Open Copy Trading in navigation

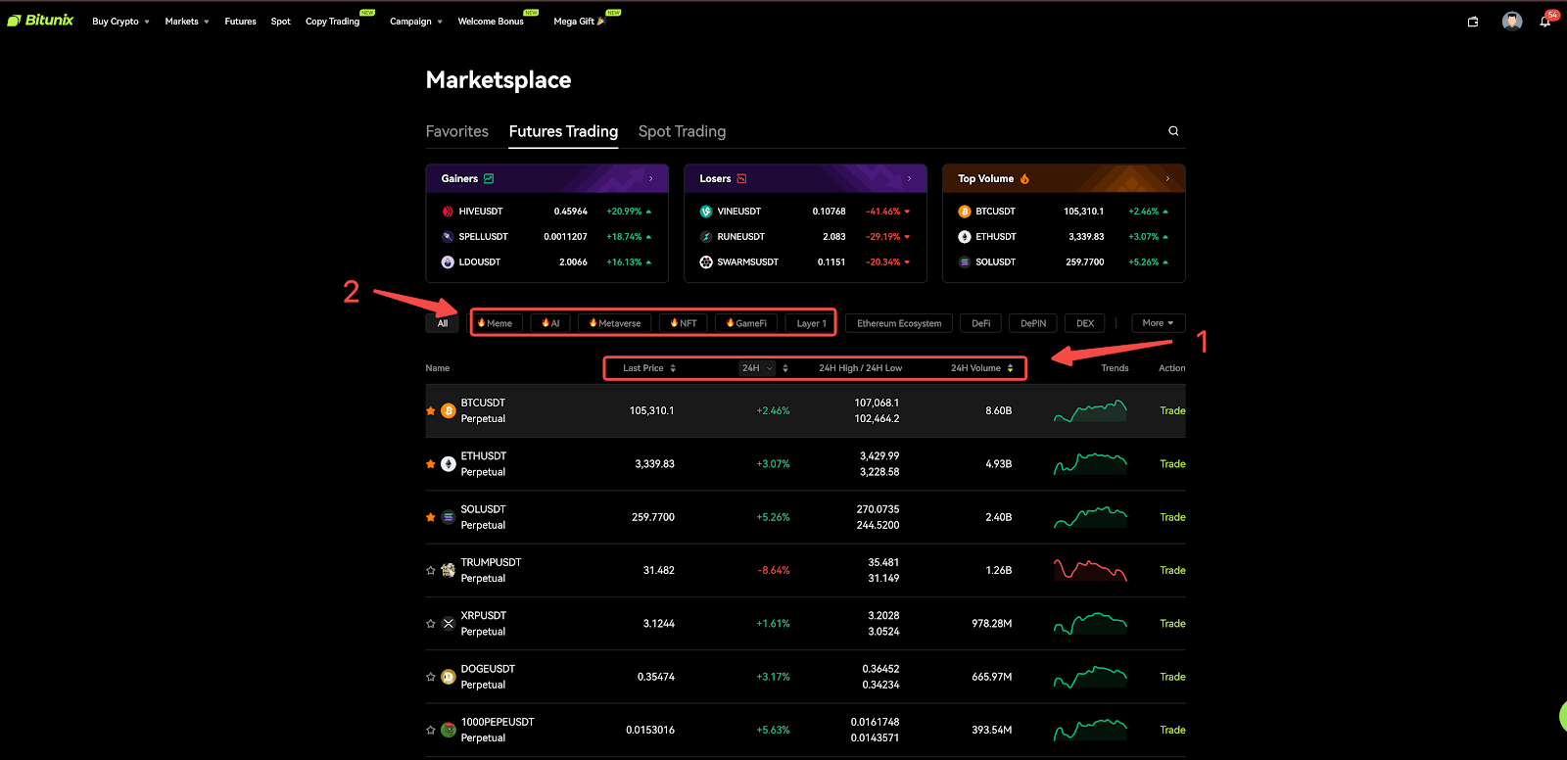coord(333,22)
